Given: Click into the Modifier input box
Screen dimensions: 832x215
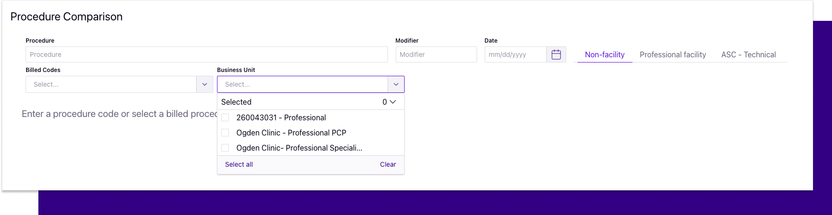Looking at the screenshot, I should tap(436, 54).
